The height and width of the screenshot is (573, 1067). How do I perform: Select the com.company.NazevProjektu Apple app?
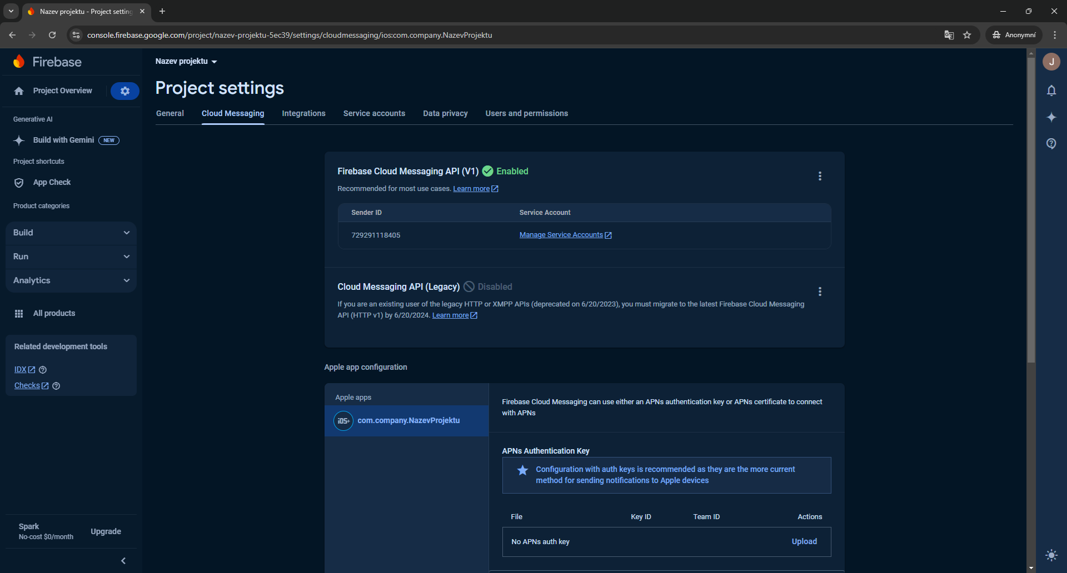(408, 420)
